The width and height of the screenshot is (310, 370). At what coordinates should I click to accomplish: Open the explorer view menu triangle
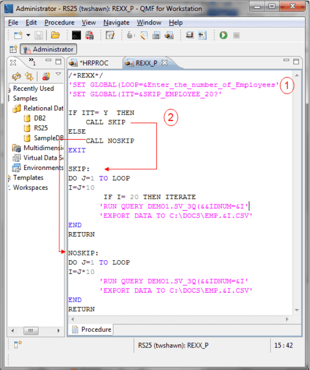58,74
